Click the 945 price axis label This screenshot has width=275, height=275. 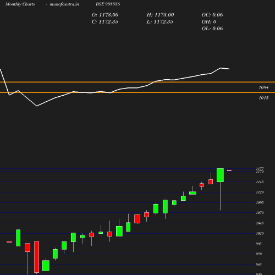point(258,265)
